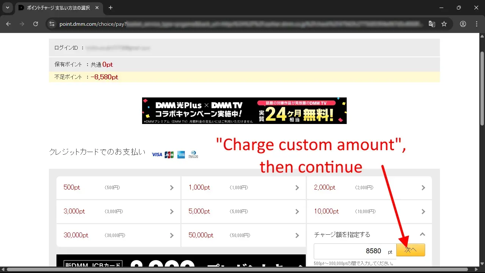Open the browser profile icon
The width and height of the screenshot is (485, 273).
pos(463,24)
